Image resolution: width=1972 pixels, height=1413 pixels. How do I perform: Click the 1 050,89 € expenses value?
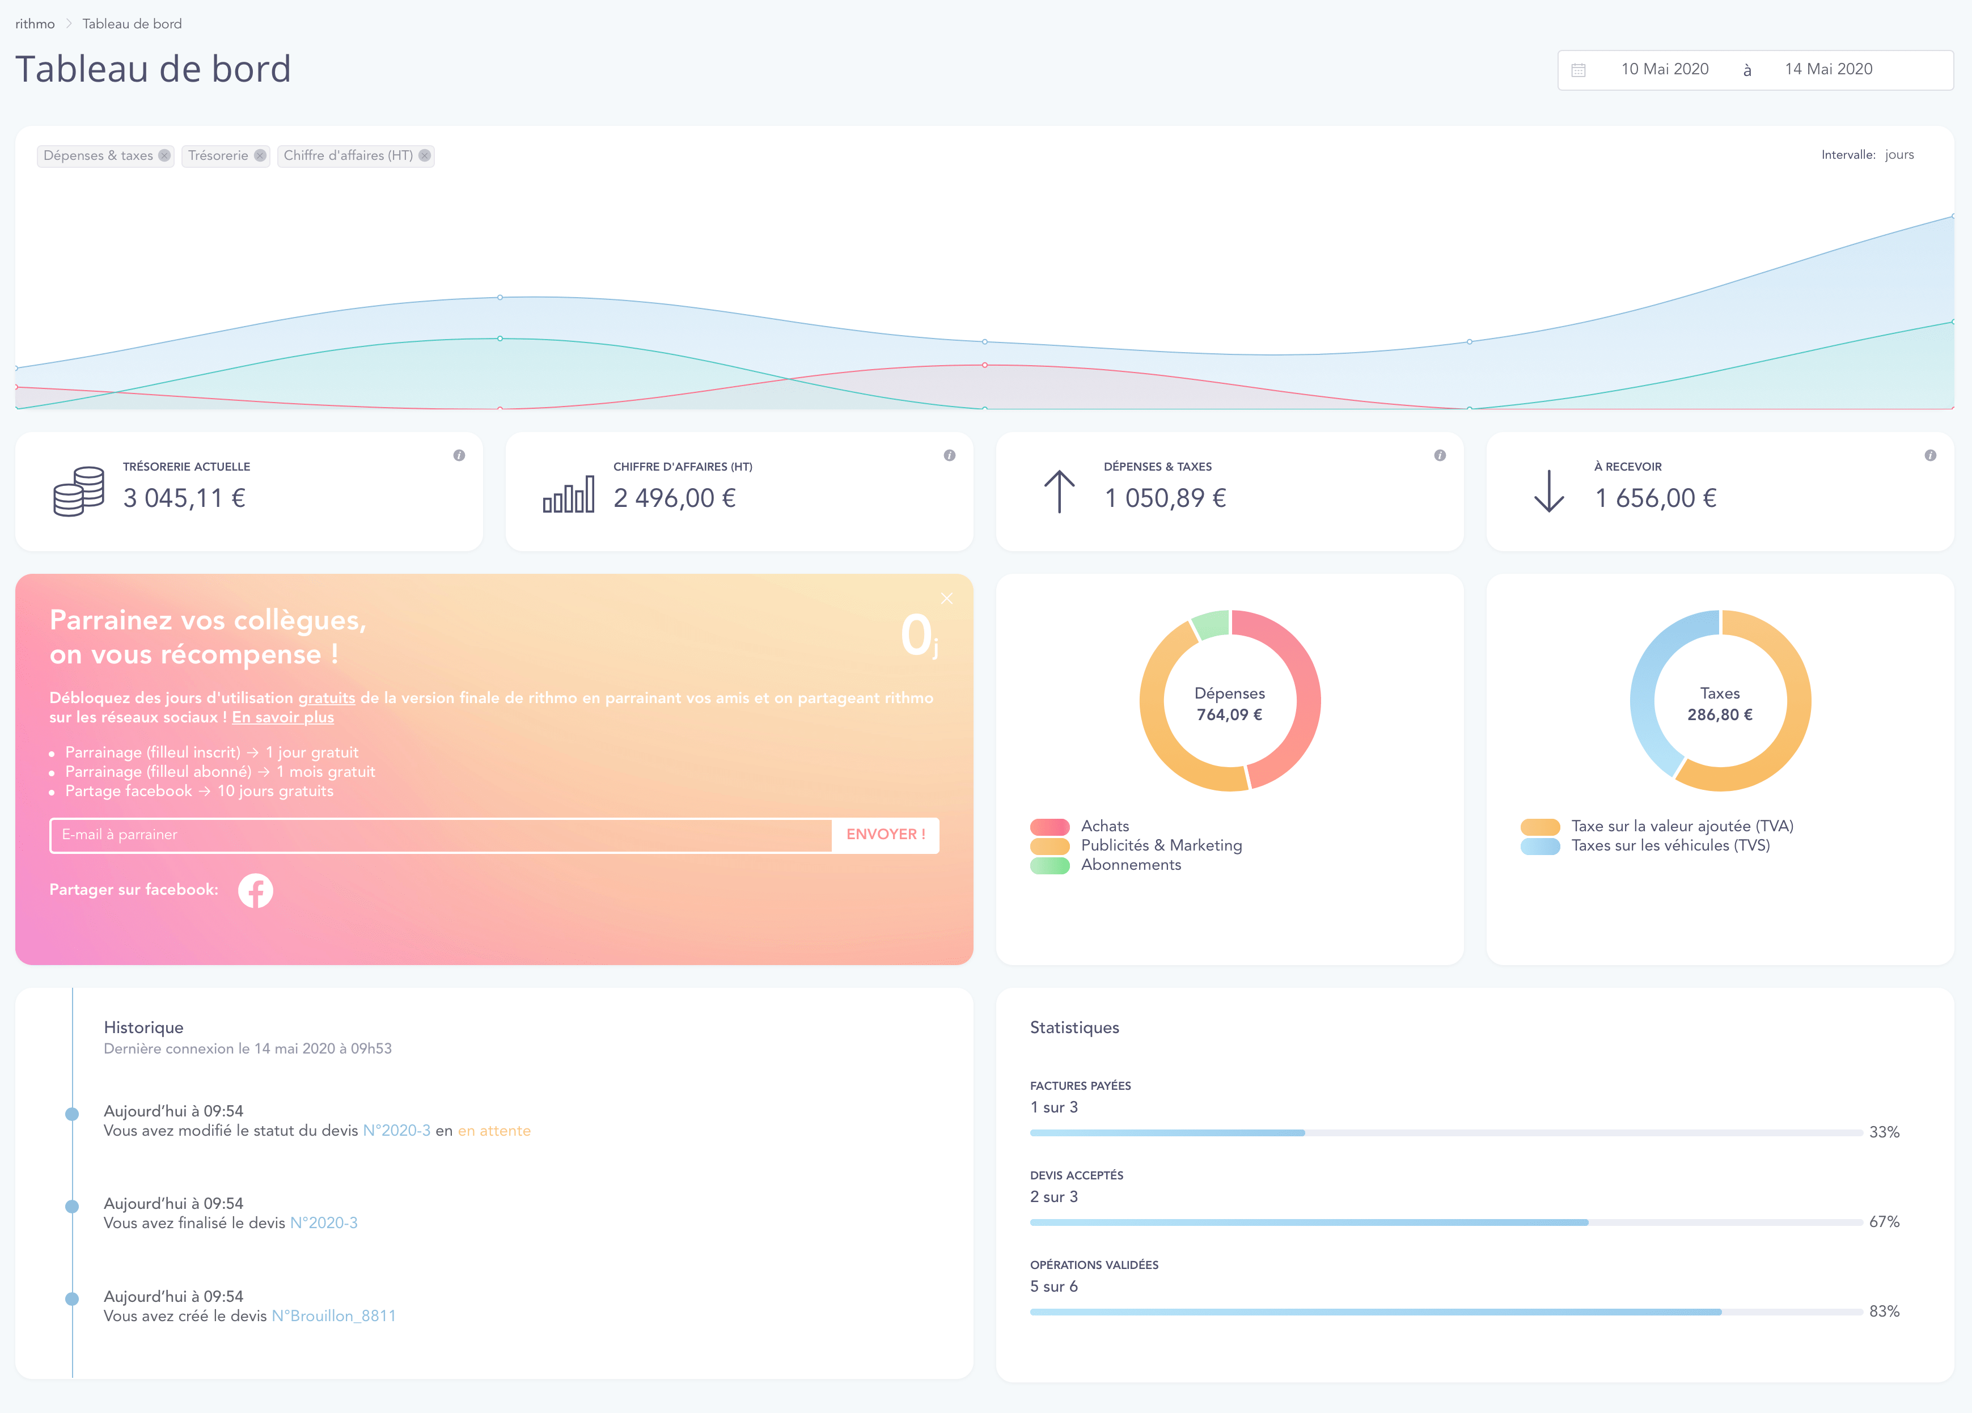pyautogui.click(x=1165, y=498)
